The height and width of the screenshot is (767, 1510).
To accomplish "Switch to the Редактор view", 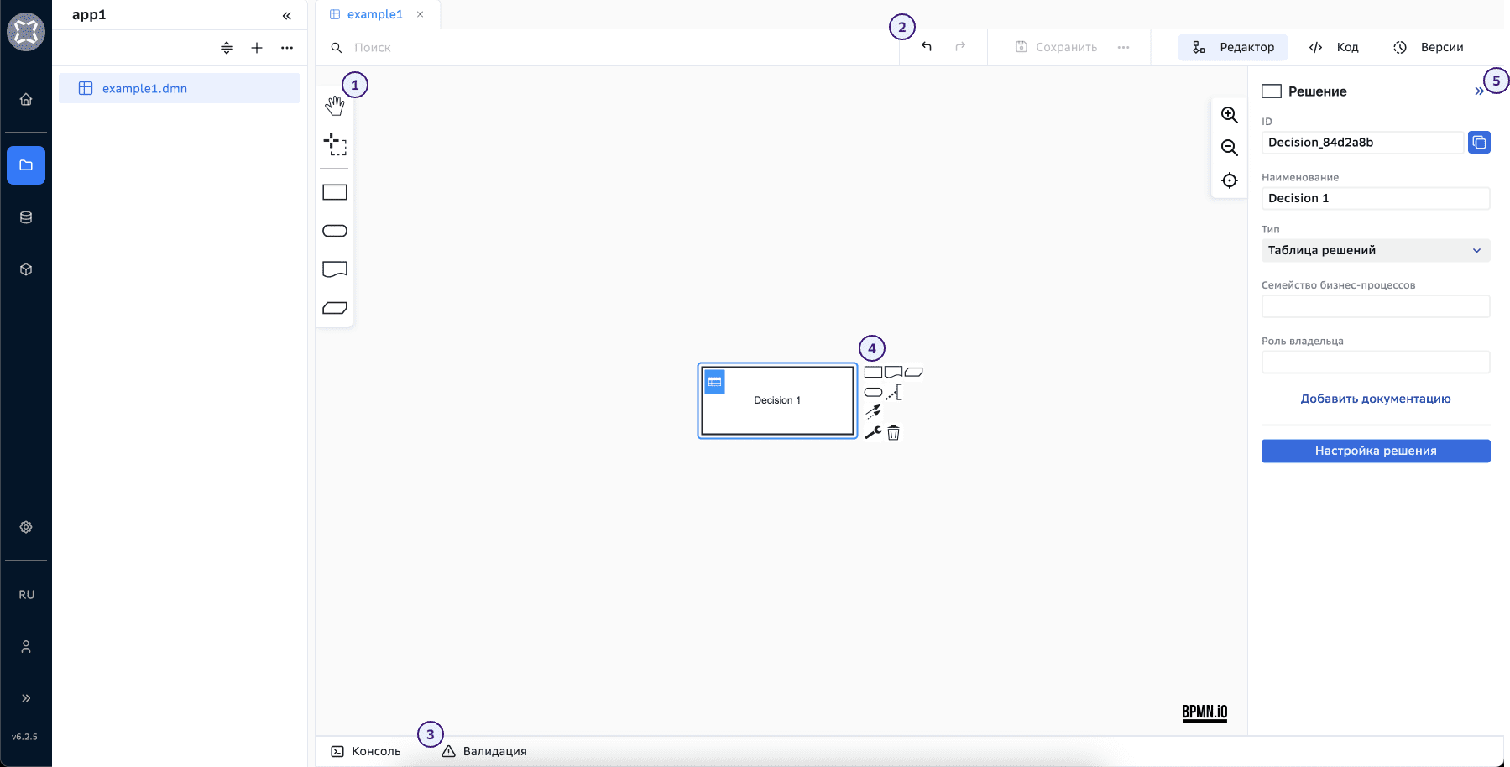I will (x=1233, y=47).
